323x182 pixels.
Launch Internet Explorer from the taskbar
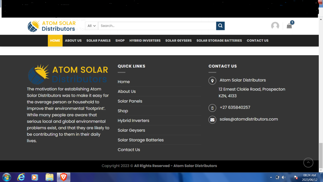21,177
